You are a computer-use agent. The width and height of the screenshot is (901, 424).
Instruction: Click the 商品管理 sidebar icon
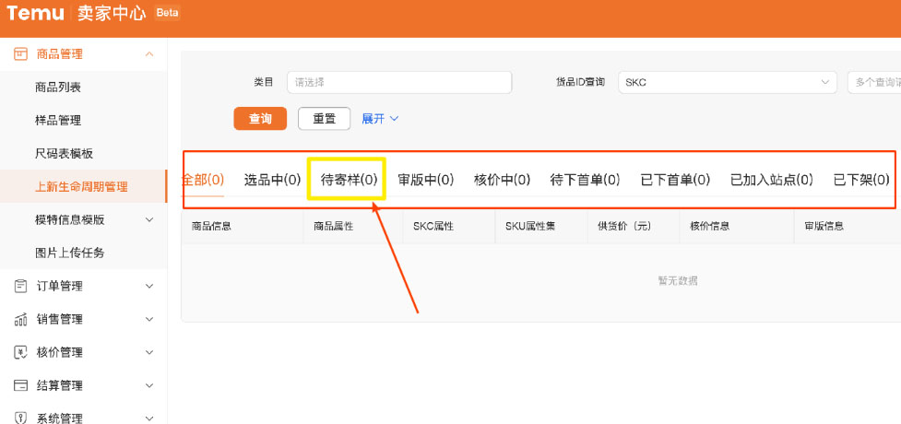point(20,54)
